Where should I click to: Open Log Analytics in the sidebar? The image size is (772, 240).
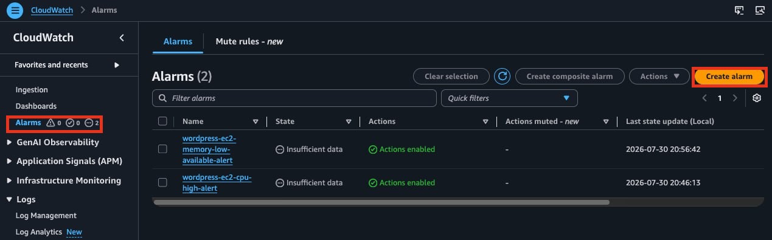[x=39, y=231]
